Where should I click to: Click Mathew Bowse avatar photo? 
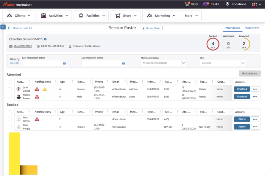(19, 97)
